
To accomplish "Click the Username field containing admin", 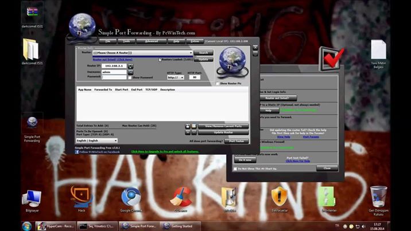I will coord(114,72).
